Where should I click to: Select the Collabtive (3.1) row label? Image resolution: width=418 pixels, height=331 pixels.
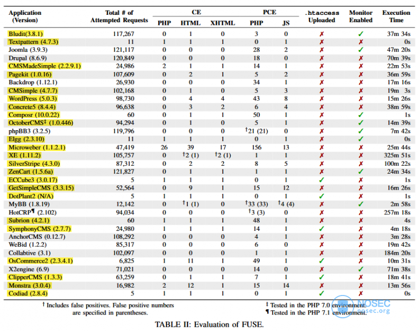point(30,253)
